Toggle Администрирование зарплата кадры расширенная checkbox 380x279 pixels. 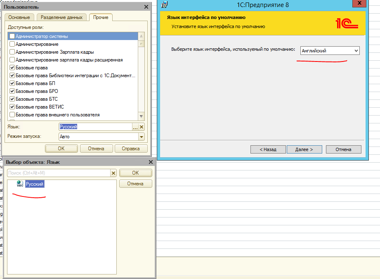click(12, 59)
